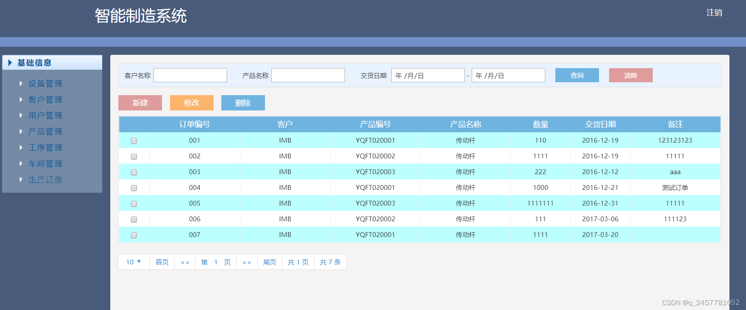Click the 订单编号 column header
This screenshot has height=310, width=746.
pyautogui.click(x=195, y=124)
